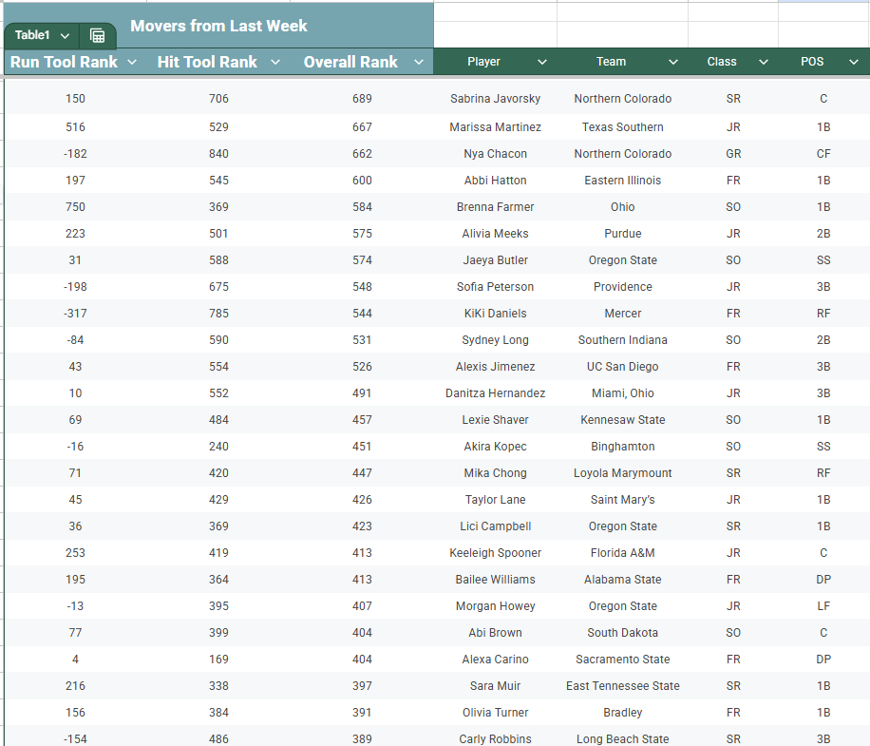870x746 pixels.
Task: Select the Sara Muir cell
Action: 495,687
